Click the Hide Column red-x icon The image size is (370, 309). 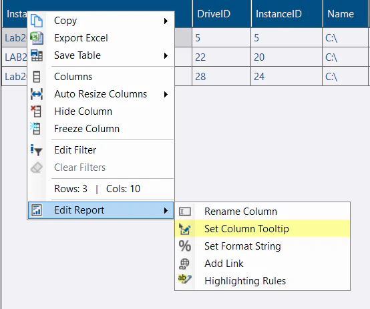(x=36, y=111)
